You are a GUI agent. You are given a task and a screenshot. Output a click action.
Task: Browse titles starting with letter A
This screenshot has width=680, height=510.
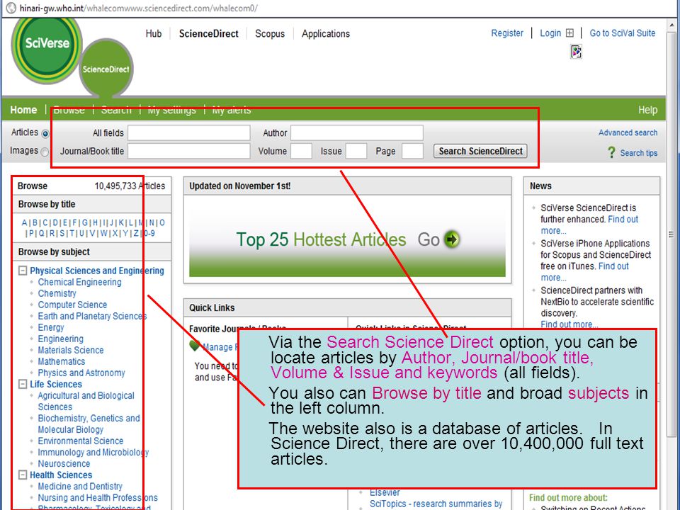[x=24, y=222]
